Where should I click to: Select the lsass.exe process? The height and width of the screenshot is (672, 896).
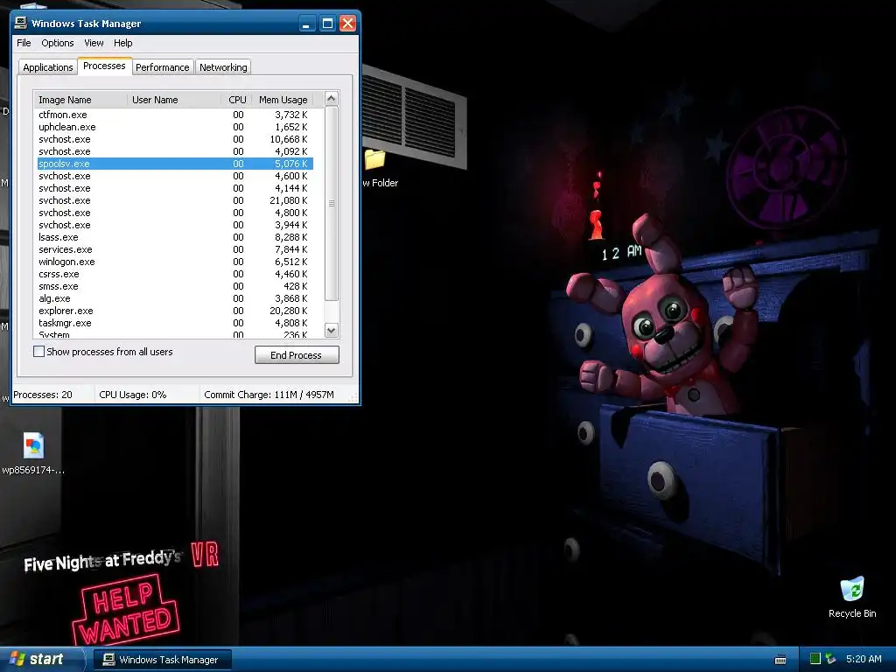coord(174,237)
